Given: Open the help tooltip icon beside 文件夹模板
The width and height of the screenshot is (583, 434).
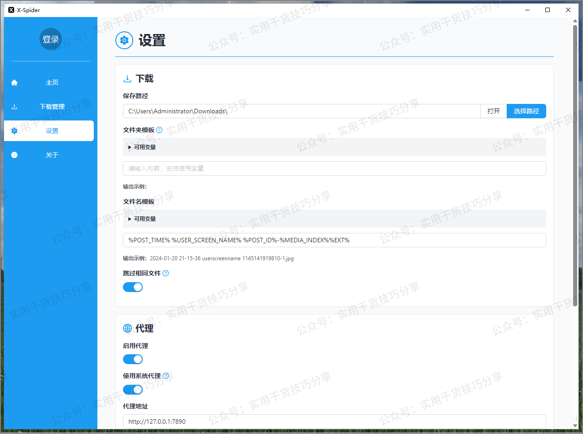Looking at the screenshot, I should pyautogui.click(x=159, y=130).
